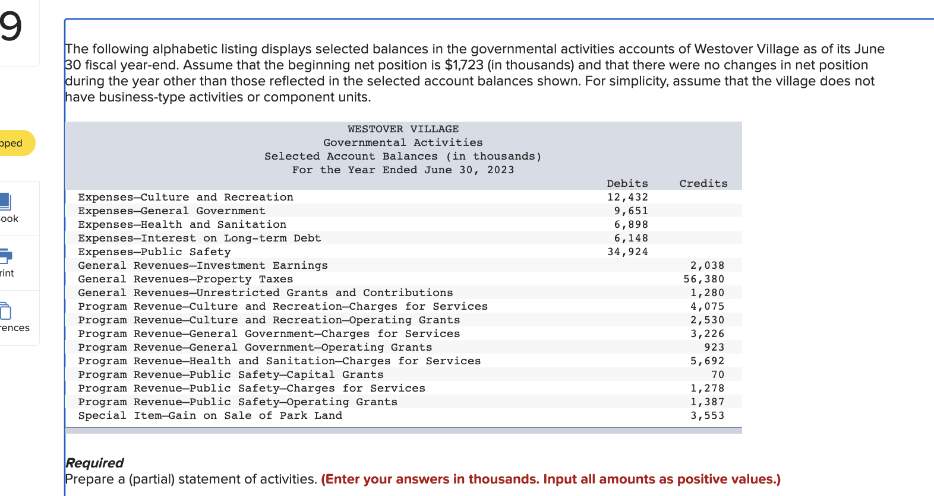Click the 1,278 credit value

707,388
